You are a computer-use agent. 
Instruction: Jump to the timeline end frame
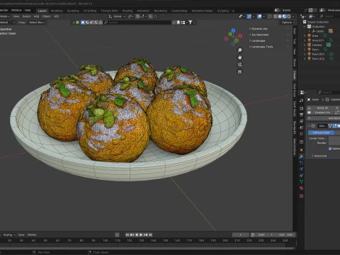click(x=151, y=234)
